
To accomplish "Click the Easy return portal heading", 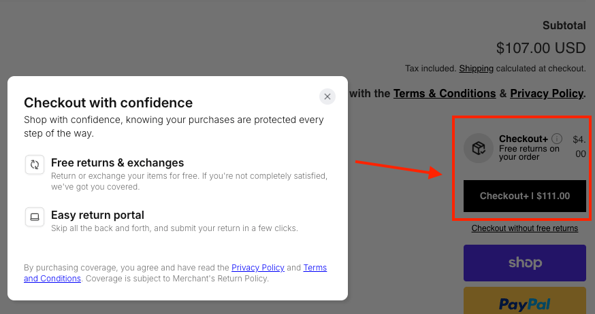I will point(97,215).
